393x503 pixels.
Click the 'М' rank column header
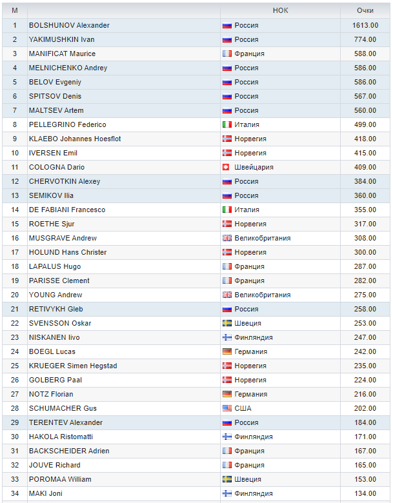tap(15, 10)
